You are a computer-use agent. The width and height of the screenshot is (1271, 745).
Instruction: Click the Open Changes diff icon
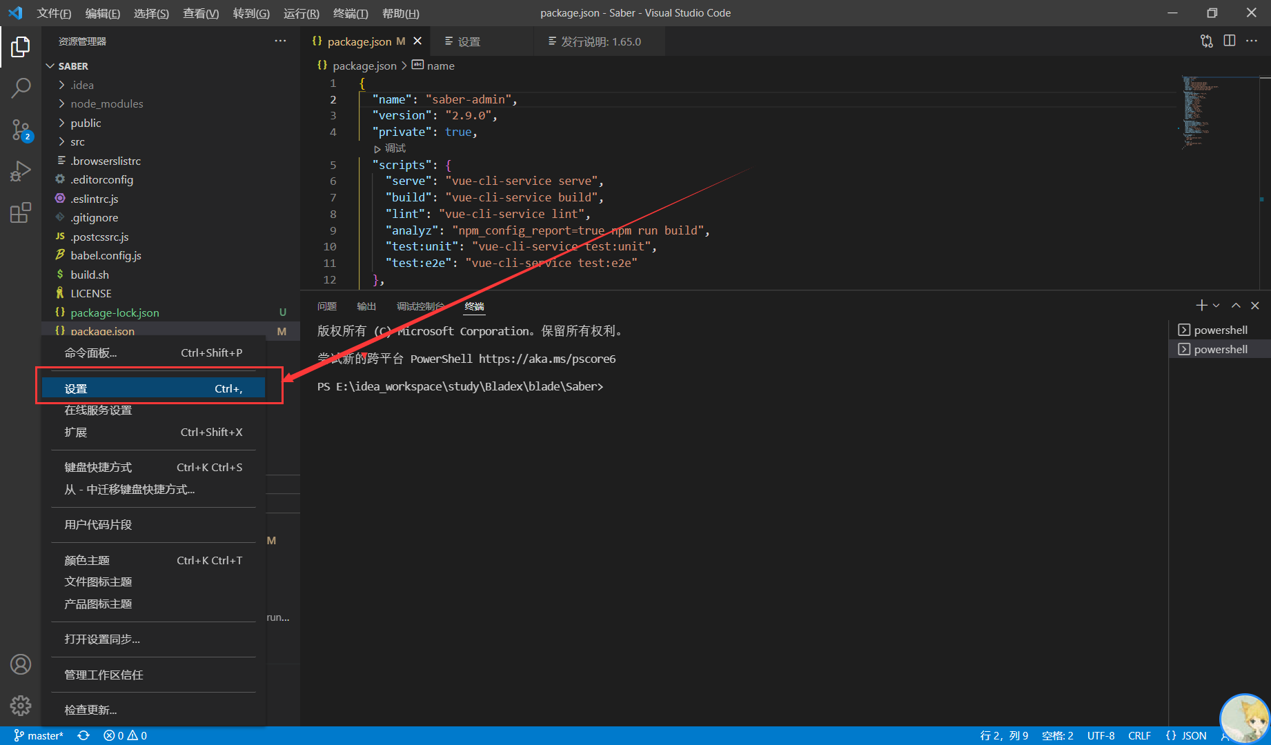(1207, 41)
